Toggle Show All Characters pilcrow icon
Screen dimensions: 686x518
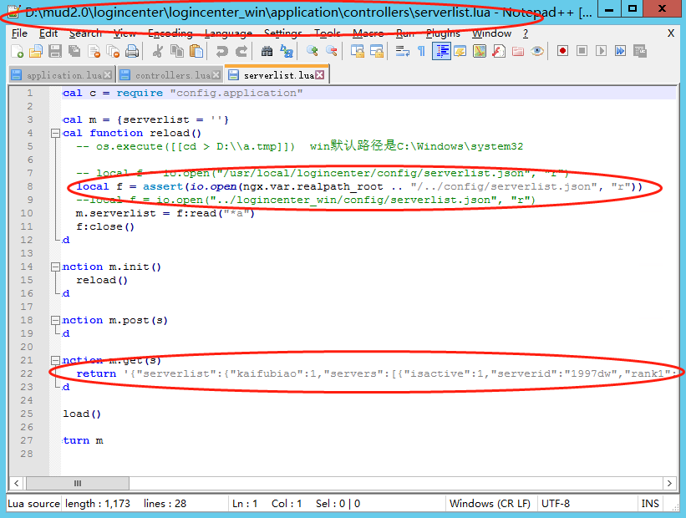pos(421,51)
